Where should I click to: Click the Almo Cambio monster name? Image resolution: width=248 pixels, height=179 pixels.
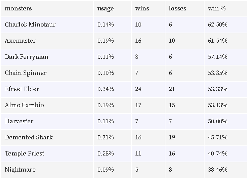click(x=24, y=105)
